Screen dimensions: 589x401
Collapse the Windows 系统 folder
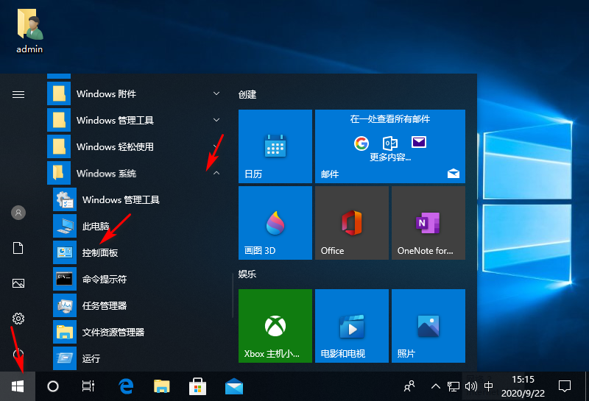[216, 173]
